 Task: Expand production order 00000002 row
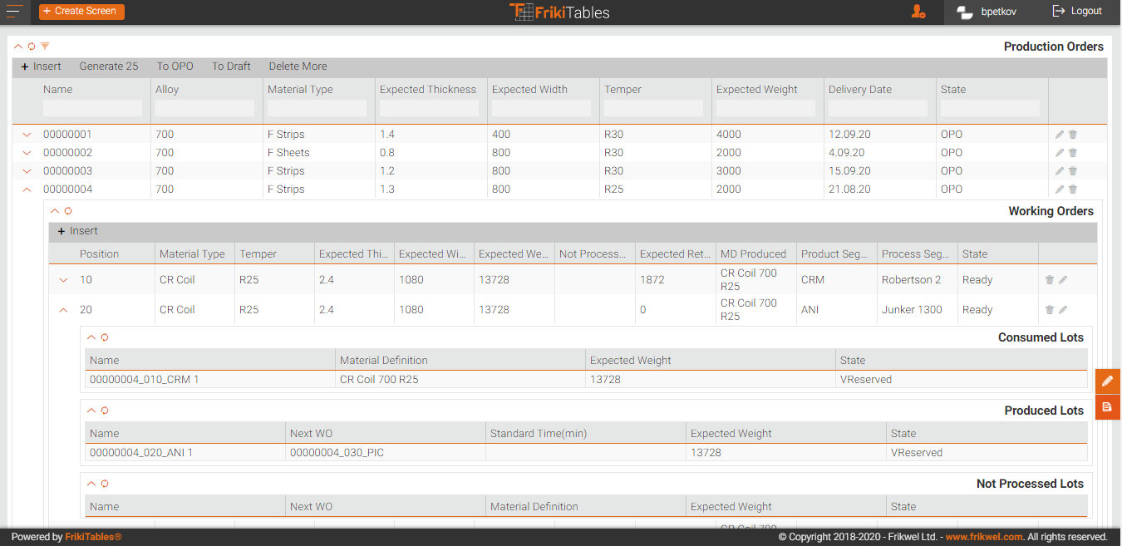click(27, 153)
